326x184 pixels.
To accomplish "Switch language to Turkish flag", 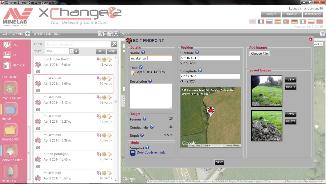I will 319,22.
